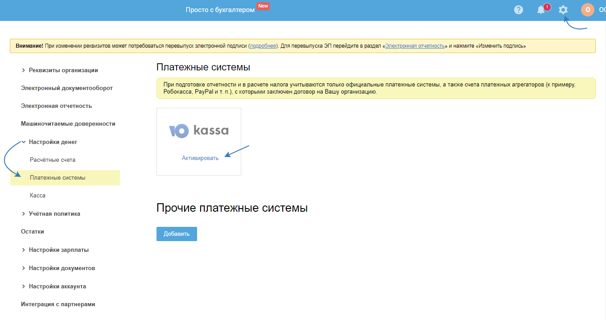Click the 'Внимание!' text in banner
The image size is (606, 320).
pyautogui.click(x=29, y=46)
